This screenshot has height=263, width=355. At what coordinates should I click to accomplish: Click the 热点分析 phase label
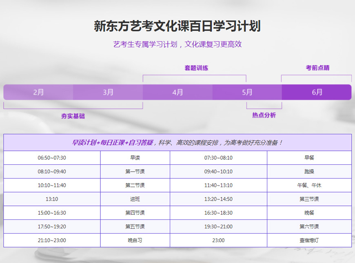point(264,115)
